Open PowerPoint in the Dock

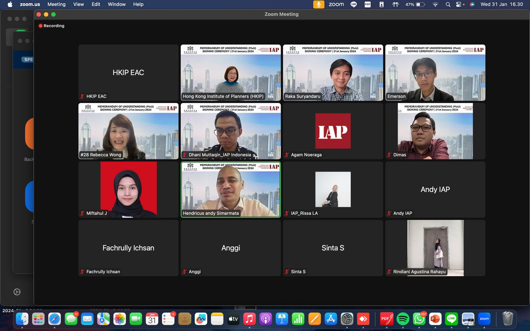coord(435,319)
